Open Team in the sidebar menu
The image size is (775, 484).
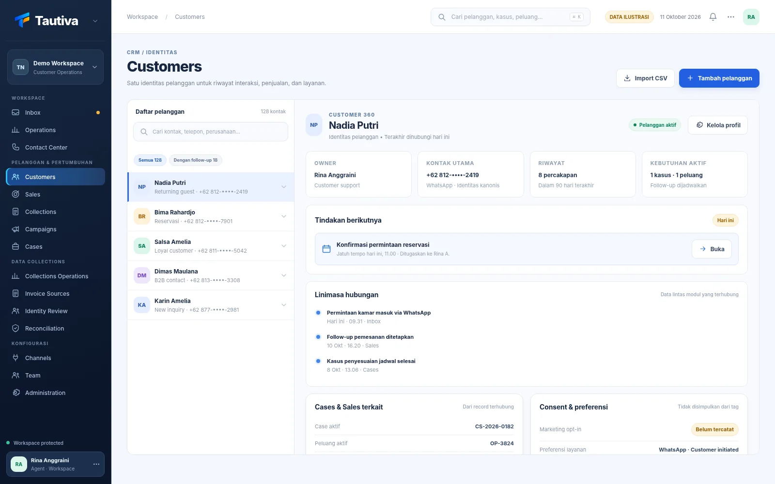tap(56, 376)
